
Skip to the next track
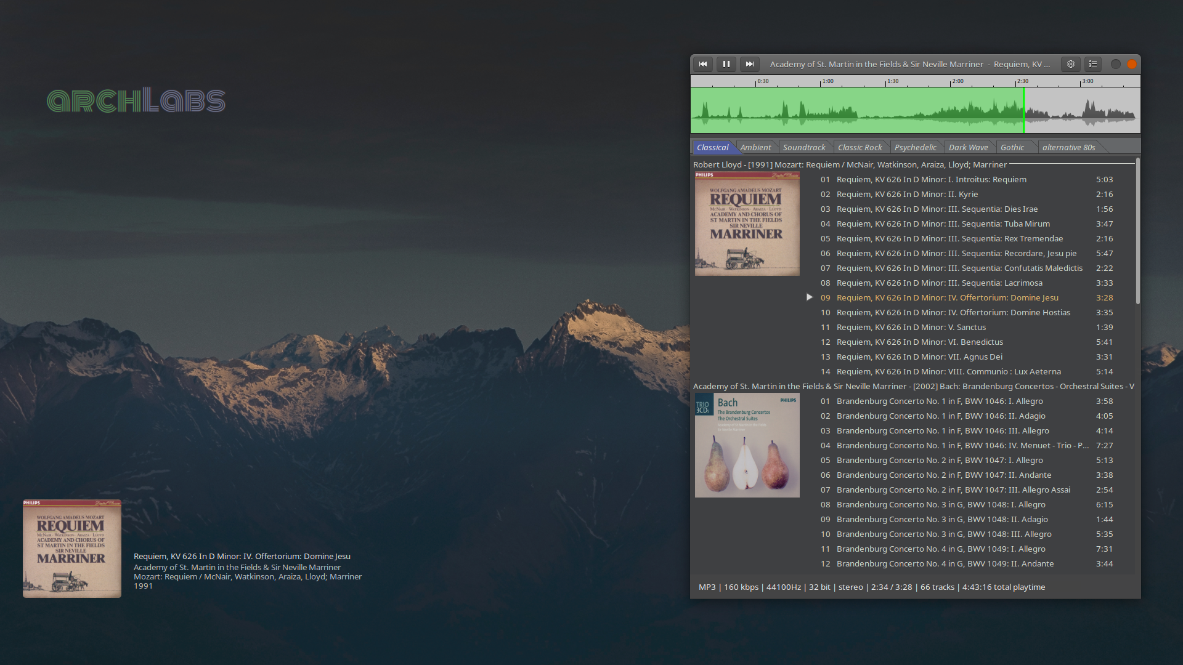pos(749,64)
